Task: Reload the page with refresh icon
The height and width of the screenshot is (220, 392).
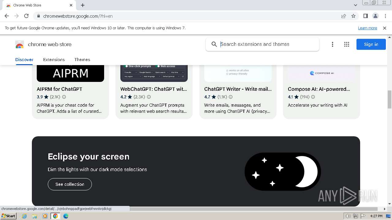Action: click(26, 16)
